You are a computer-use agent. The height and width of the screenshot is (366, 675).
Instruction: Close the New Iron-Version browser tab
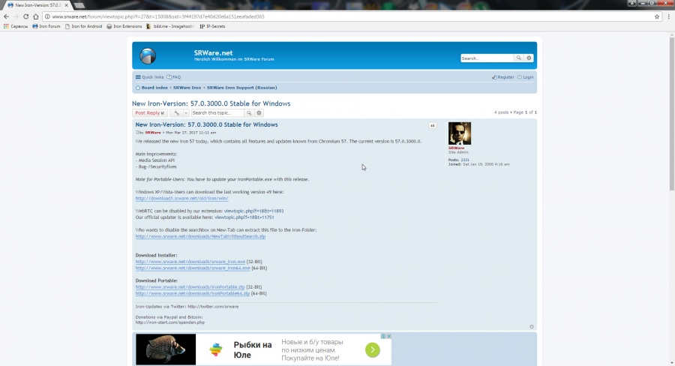click(66, 5)
